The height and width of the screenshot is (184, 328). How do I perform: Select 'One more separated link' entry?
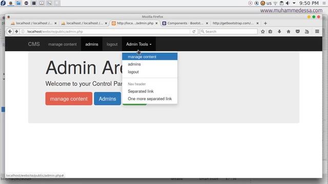pos(150,99)
